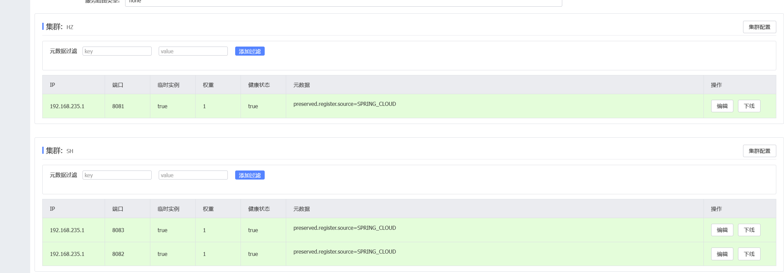
Task: Take instance on port 8082 offline
Action: [x=749, y=254]
